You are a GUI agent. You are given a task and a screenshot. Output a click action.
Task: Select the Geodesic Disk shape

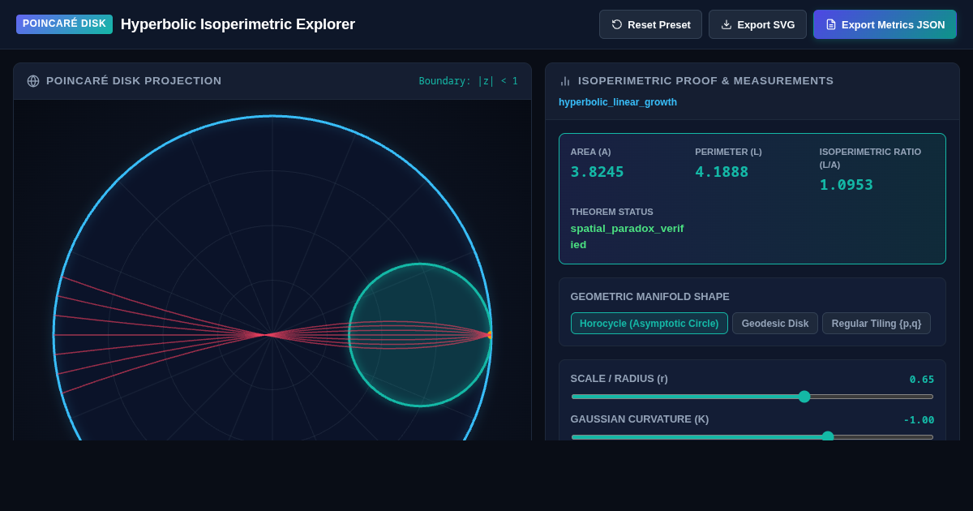coord(775,324)
